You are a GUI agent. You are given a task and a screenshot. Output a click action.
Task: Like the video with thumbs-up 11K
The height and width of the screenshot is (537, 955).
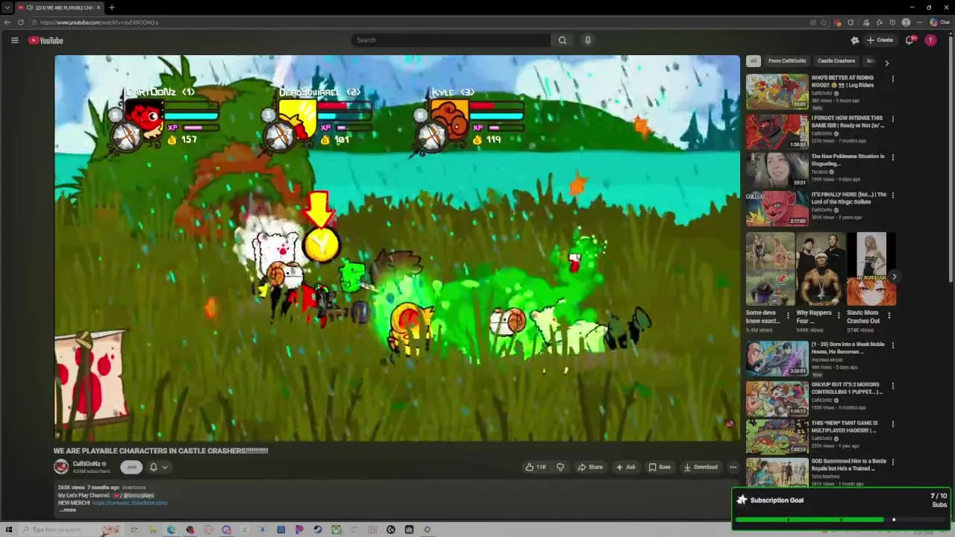pyautogui.click(x=536, y=467)
